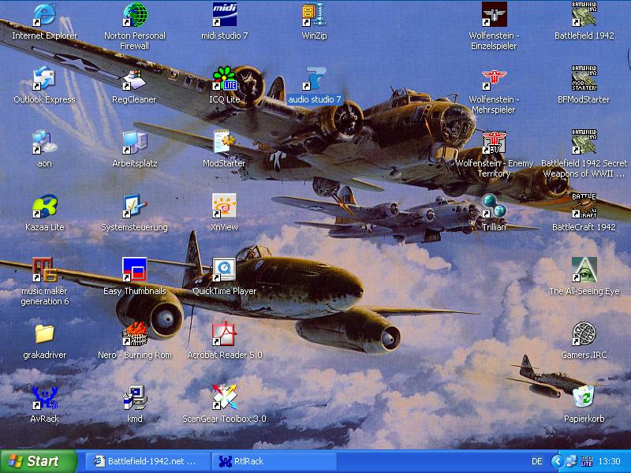Select the AvRack desktop icon
The image size is (631, 473).
pos(44,398)
